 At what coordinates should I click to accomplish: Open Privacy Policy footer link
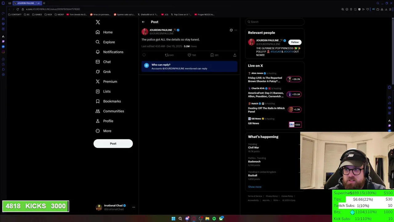click(x=272, y=196)
